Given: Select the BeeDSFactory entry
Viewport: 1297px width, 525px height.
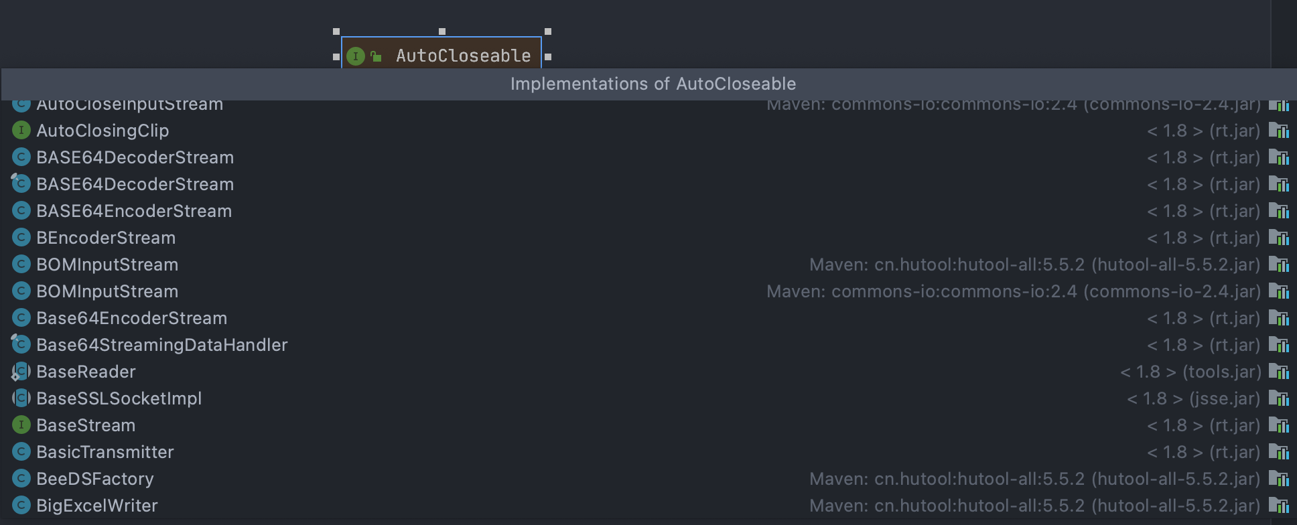Looking at the screenshot, I should click(x=648, y=479).
